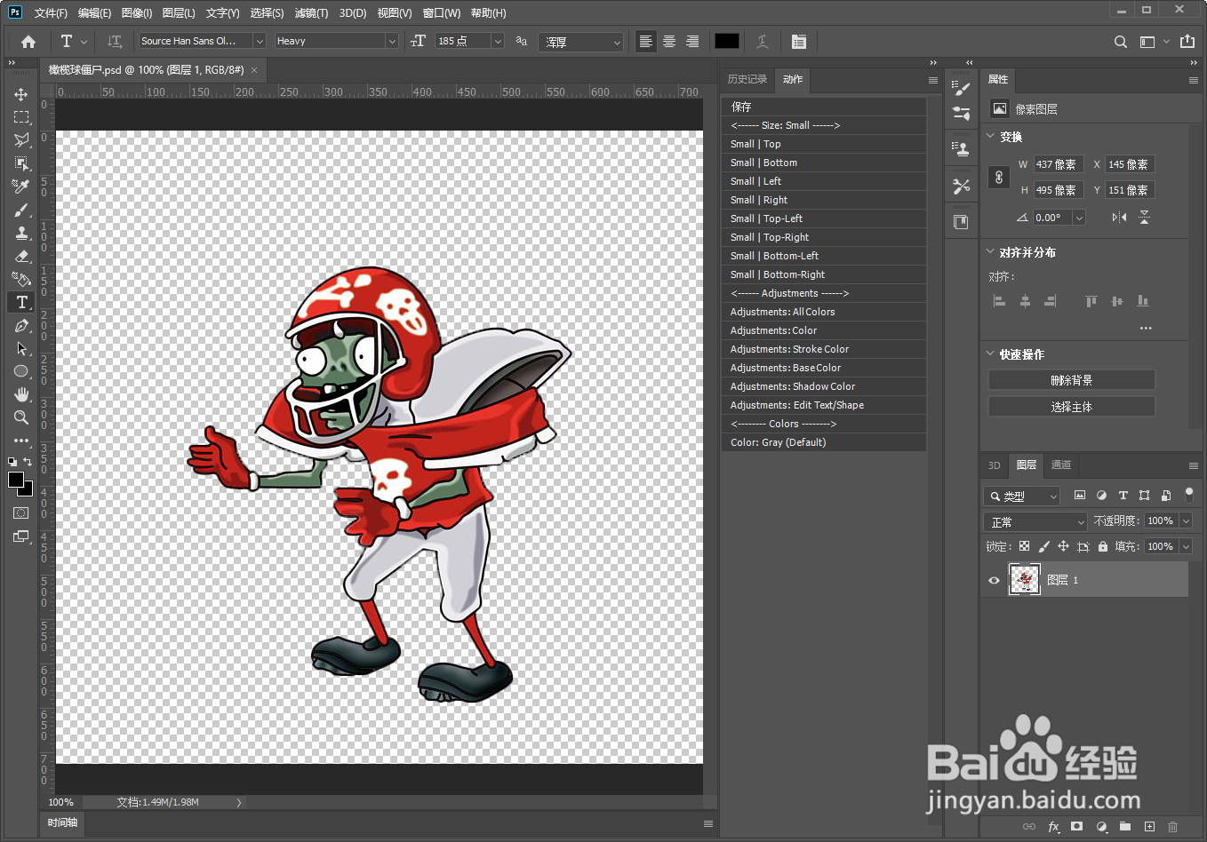Select the Zoom tool
1207x842 pixels.
point(21,417)
